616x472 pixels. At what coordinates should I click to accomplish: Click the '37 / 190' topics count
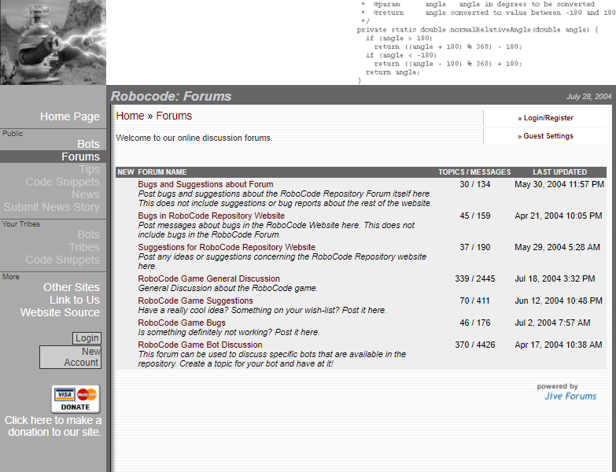(475, 247)
